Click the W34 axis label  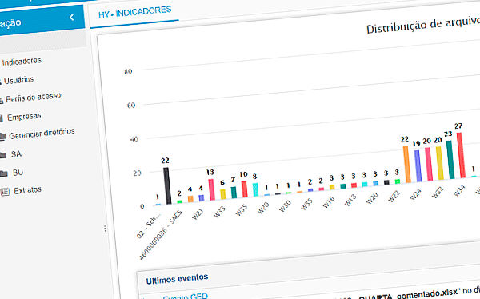point(459,190)
